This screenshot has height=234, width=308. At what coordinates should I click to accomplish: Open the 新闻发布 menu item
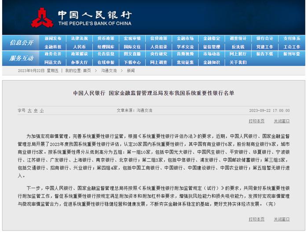click(53, 38)
